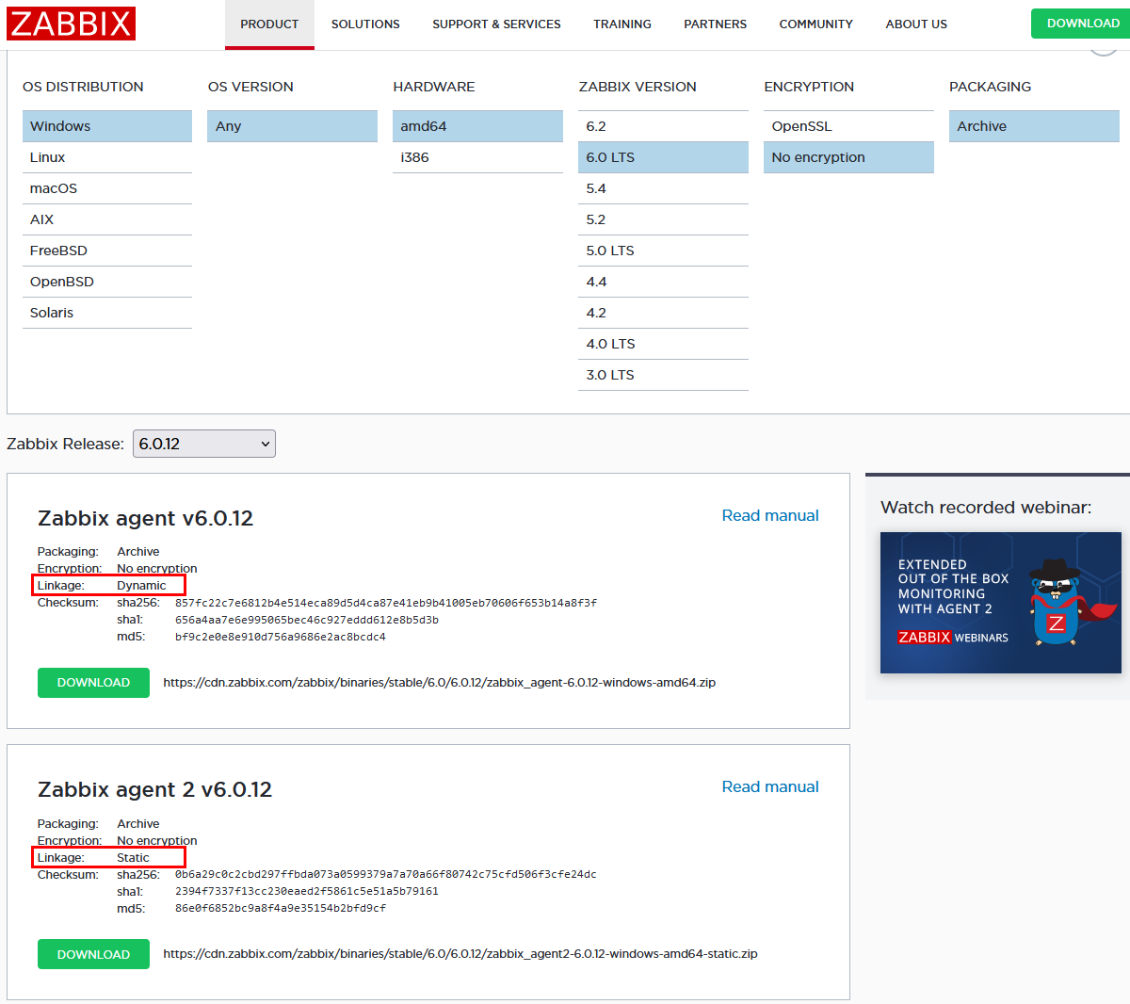Download Zabbix agent 2 v6.0.12 archive
The image size is (1130, 1004).
(93, 953)
